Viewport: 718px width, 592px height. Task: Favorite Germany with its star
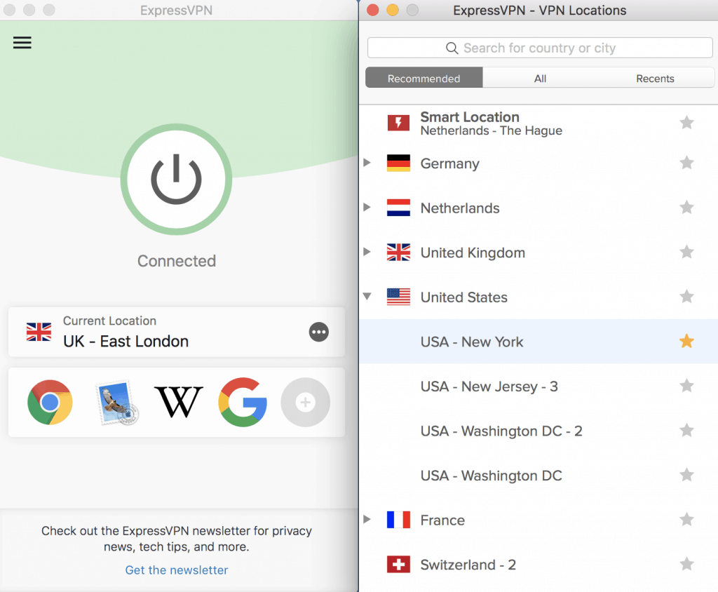coord(686,163)
